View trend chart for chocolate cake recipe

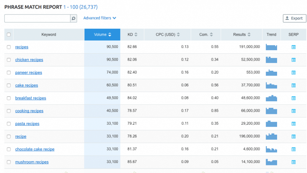click(x=271, y=149)
